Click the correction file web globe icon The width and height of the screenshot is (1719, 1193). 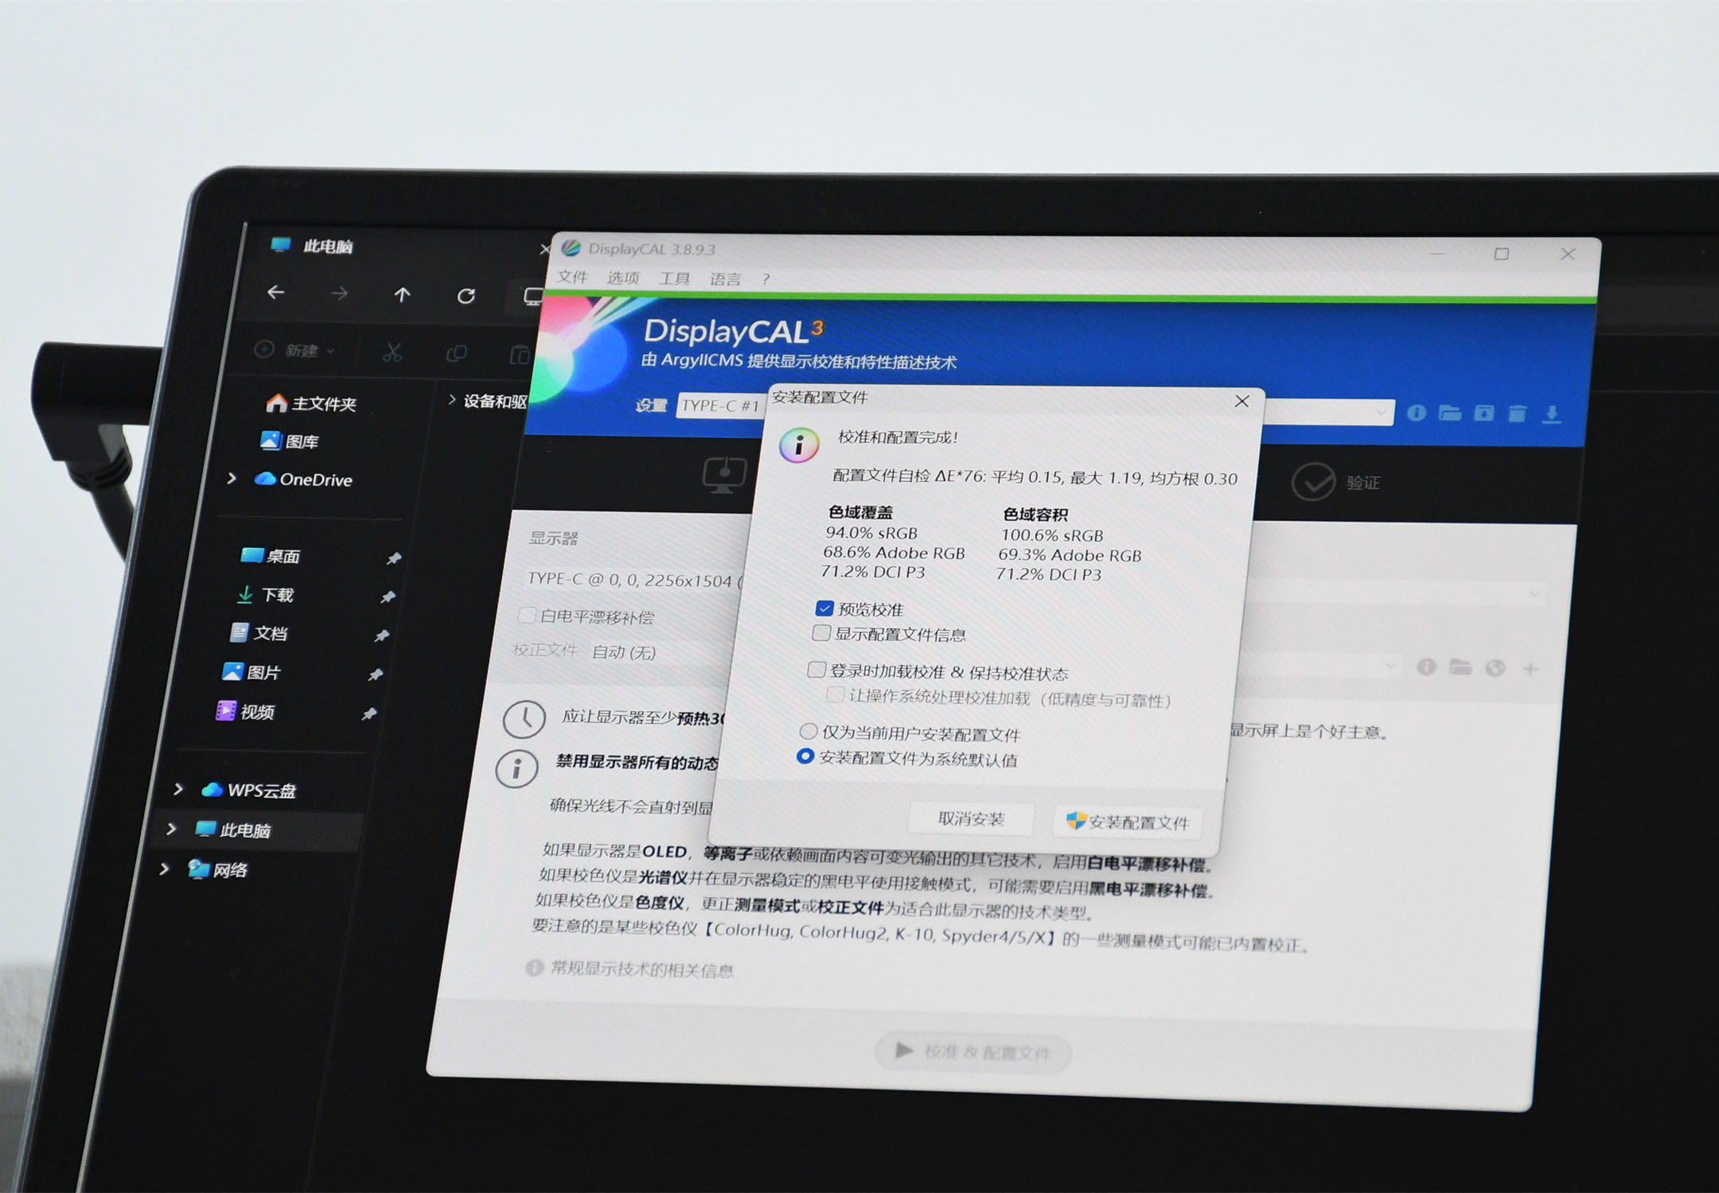tap(1495, 668)
